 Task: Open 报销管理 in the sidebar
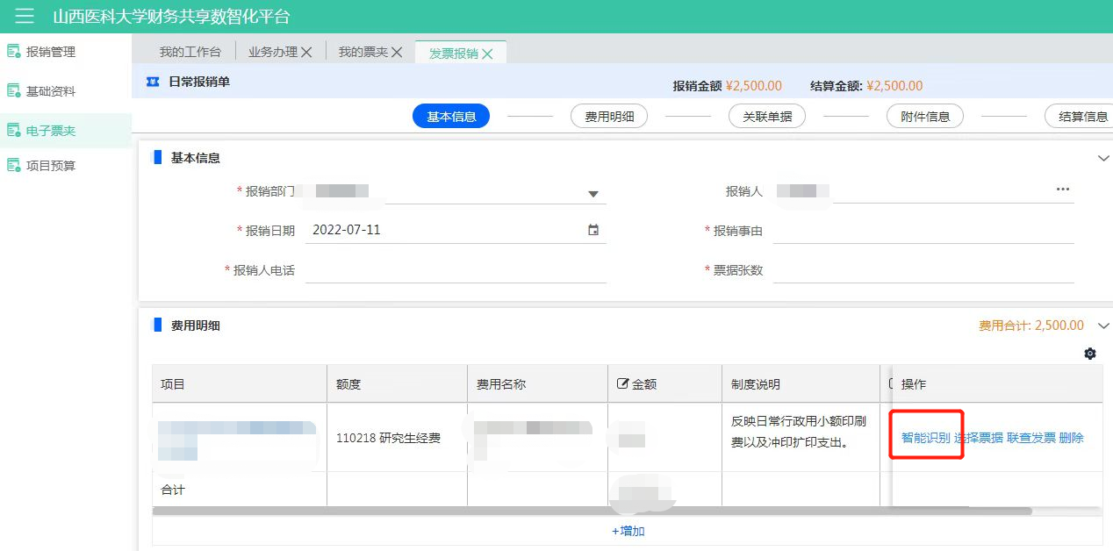tap(51, 52)
